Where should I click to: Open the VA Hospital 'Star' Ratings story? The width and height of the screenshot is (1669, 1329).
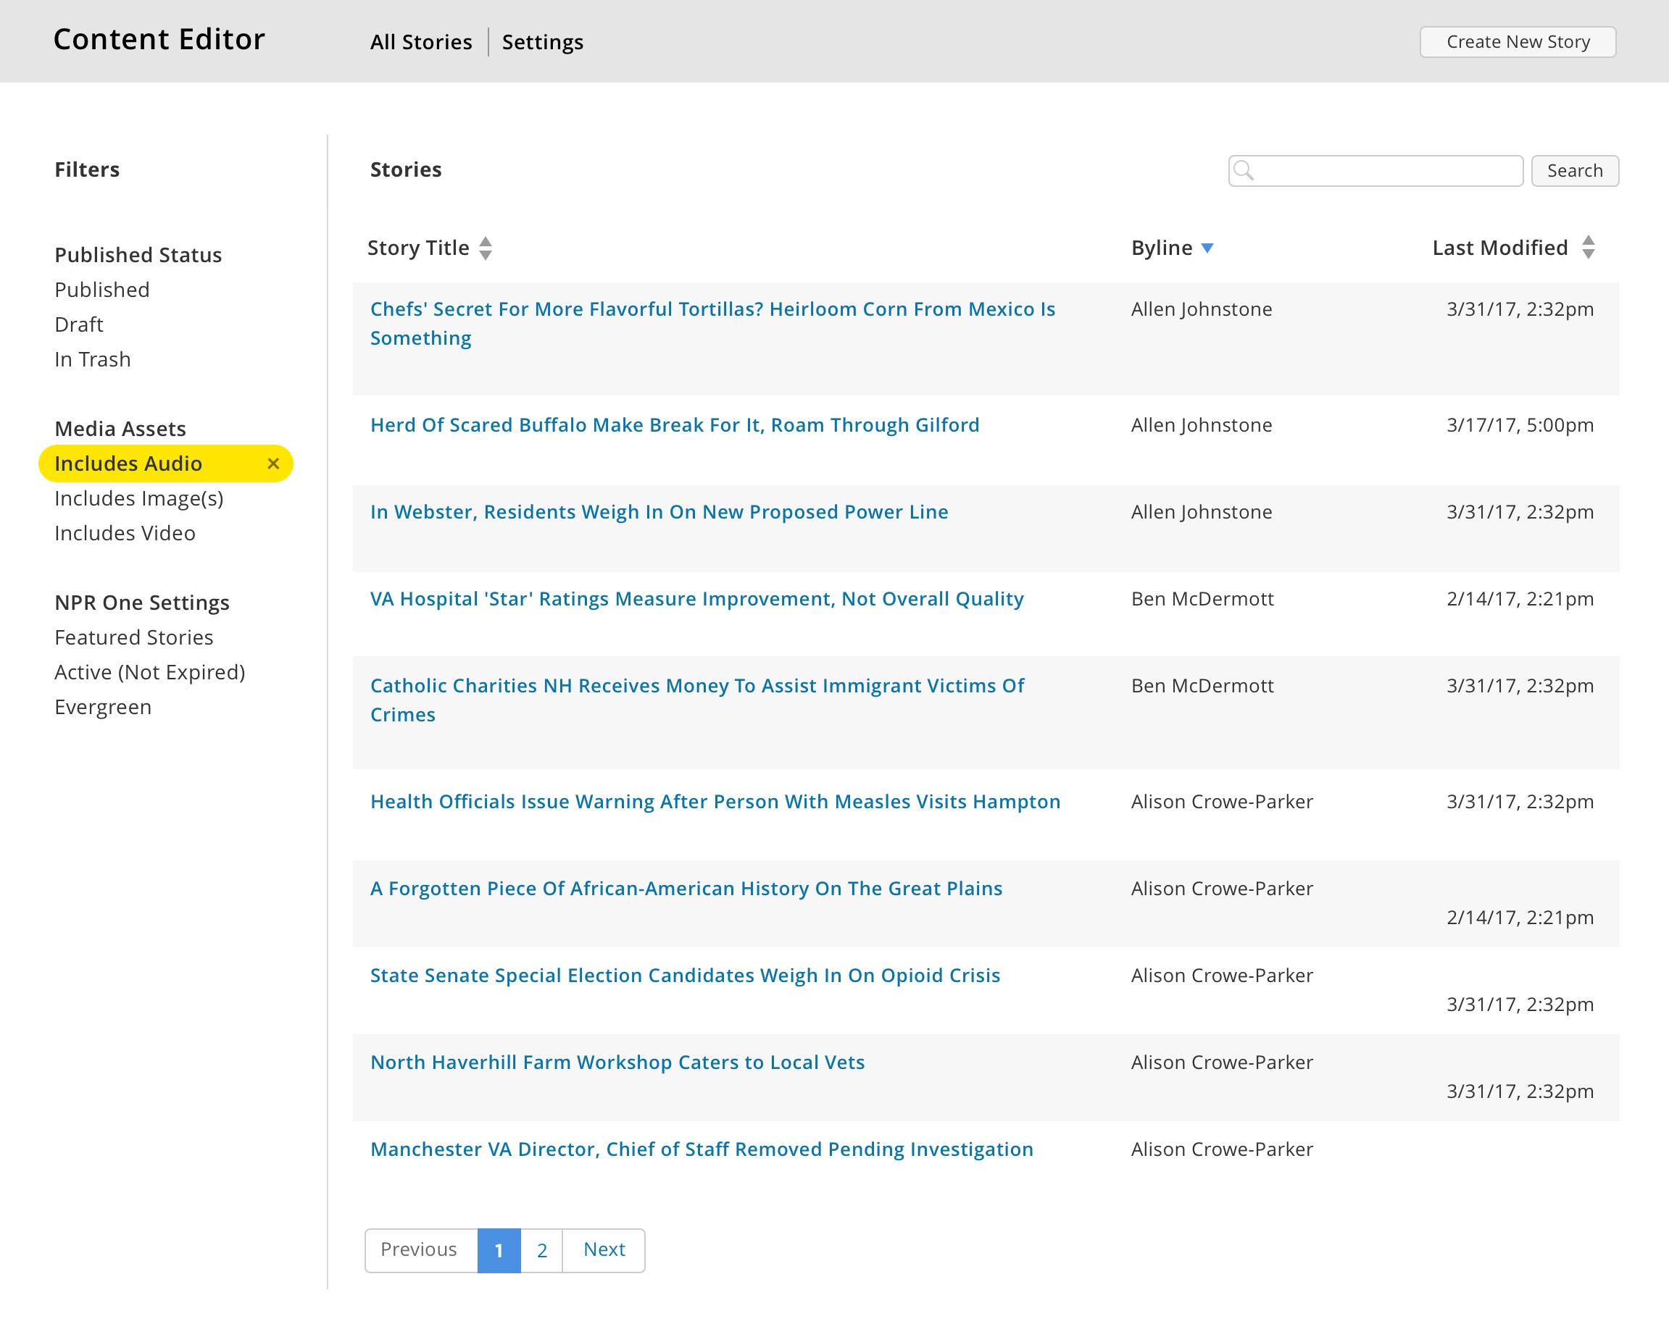point(696,599)
